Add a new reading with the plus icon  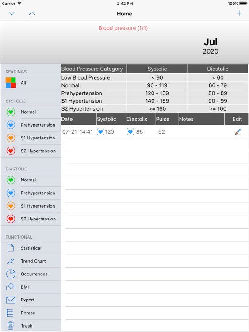point(239,13)
